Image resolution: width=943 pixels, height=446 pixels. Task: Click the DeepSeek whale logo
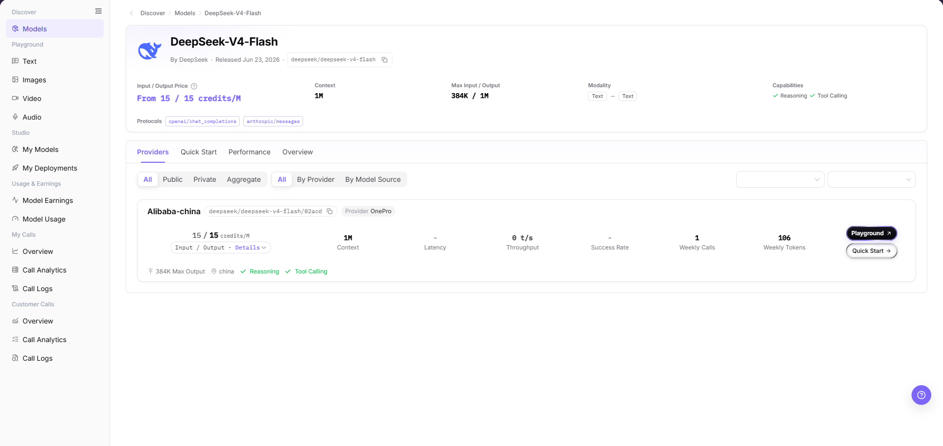tap(150, 50)
